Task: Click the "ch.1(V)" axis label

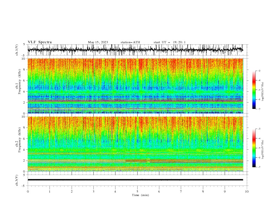Action: point(17,50)
